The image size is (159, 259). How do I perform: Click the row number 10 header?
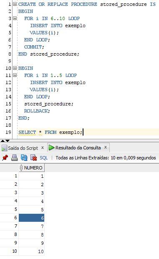9,251
